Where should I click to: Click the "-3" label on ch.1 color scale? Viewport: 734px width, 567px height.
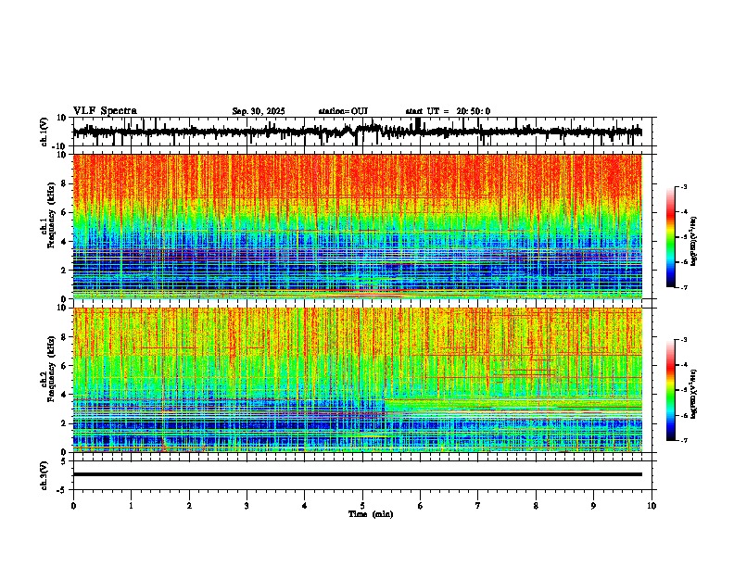point(684,187)
